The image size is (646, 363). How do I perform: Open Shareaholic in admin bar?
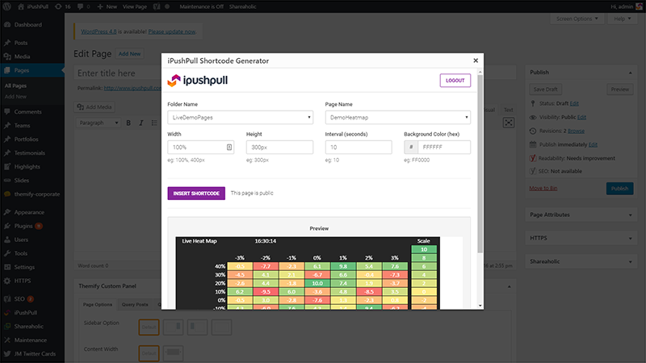click(243, 6)
